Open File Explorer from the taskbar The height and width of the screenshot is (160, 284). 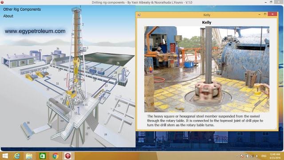click(x=29, y=156)
